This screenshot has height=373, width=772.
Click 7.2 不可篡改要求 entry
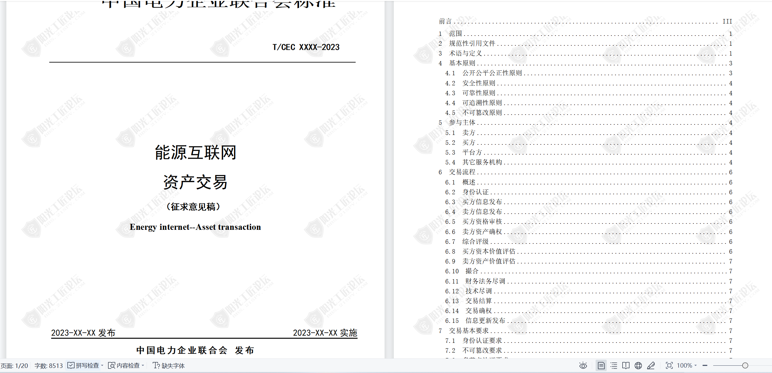(589, 350)
